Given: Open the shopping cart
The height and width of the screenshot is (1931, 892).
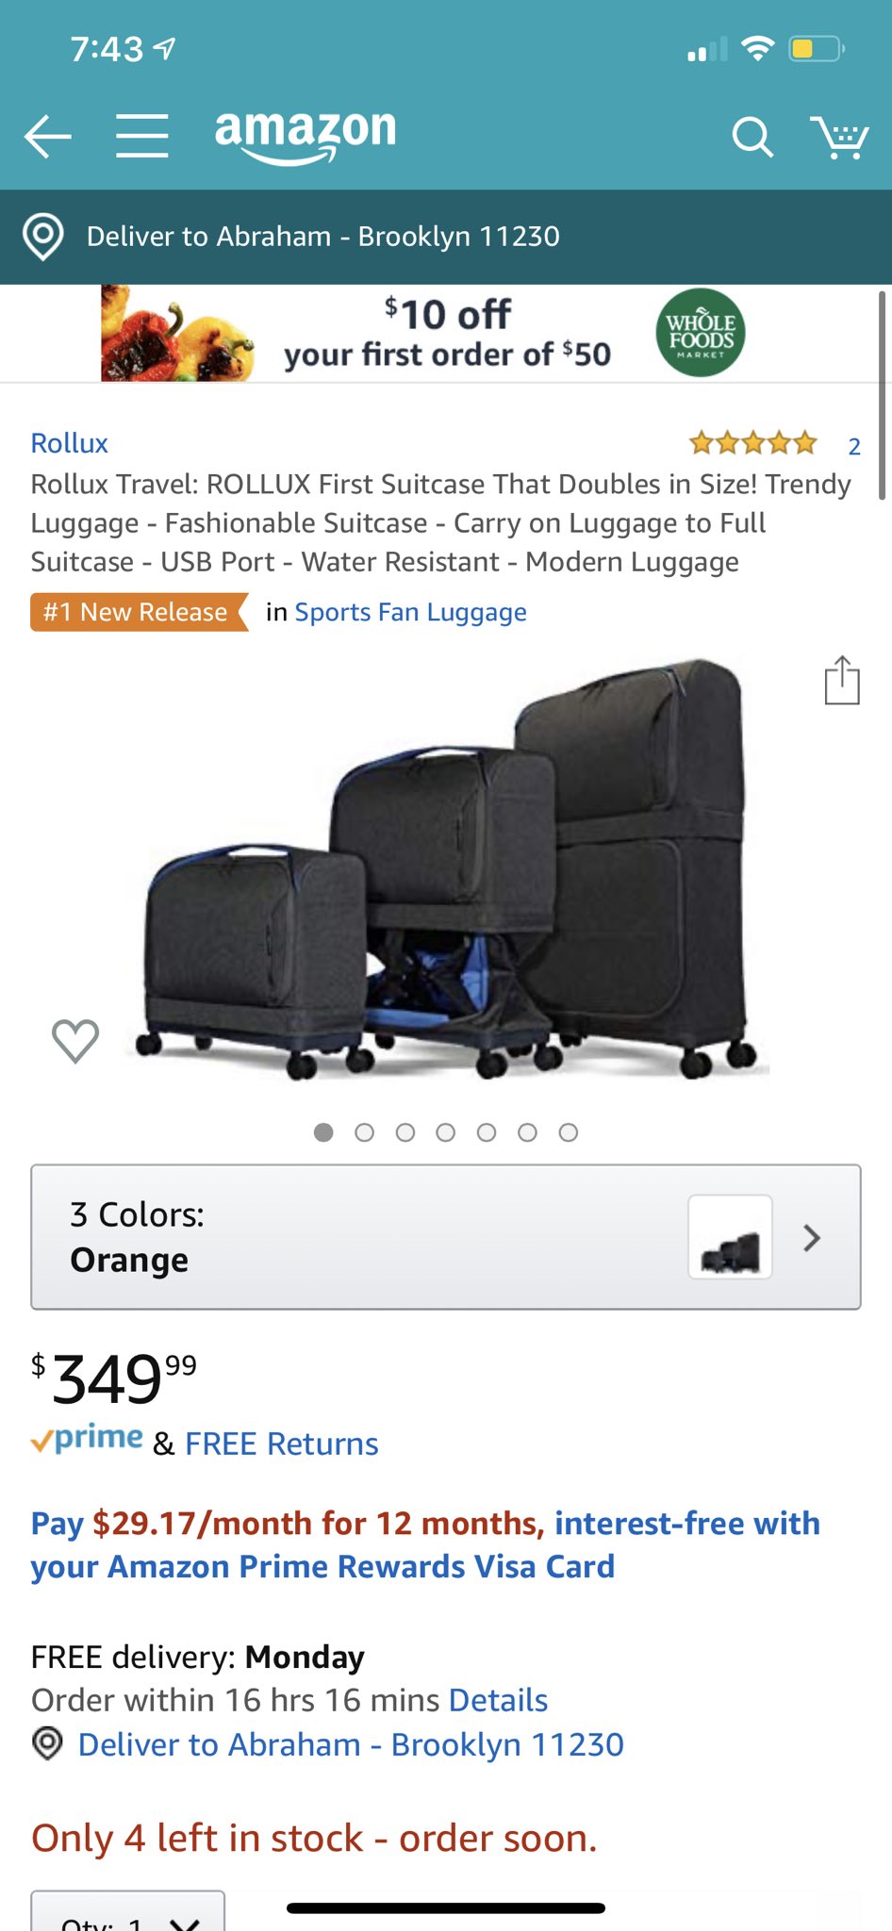Looking at the screenshot, I should point(838,138).
